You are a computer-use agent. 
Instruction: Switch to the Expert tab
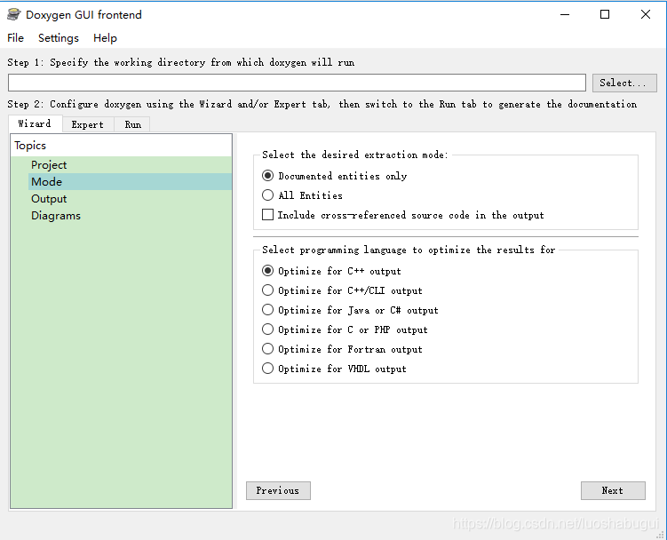[88, 124]
